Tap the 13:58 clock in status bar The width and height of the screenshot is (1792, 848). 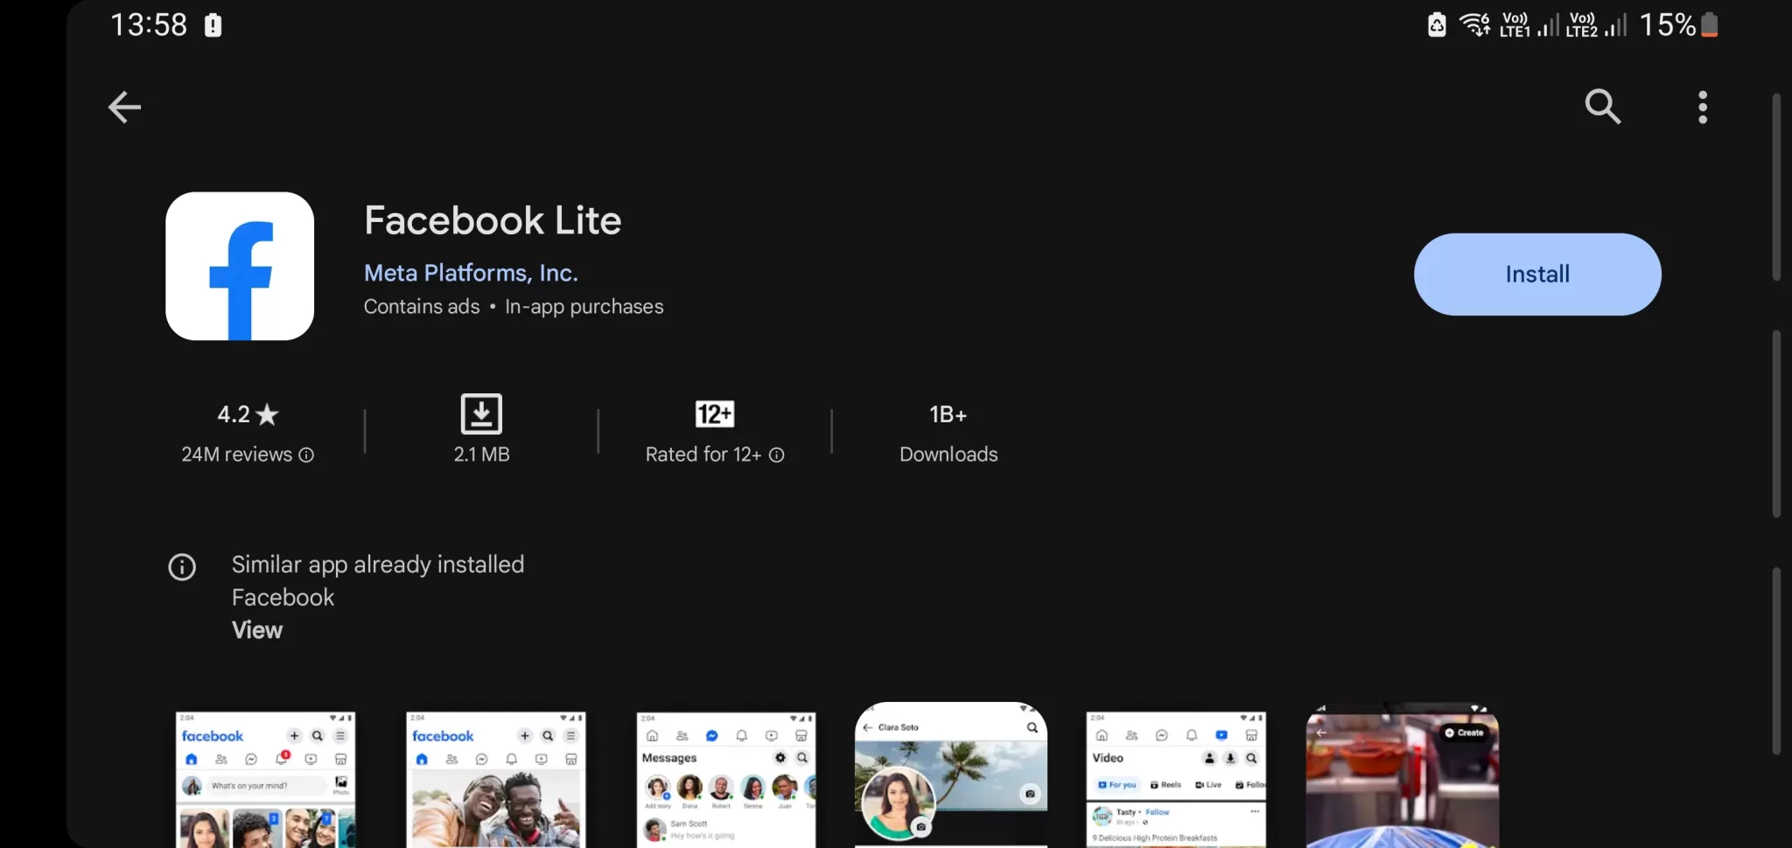149,24
